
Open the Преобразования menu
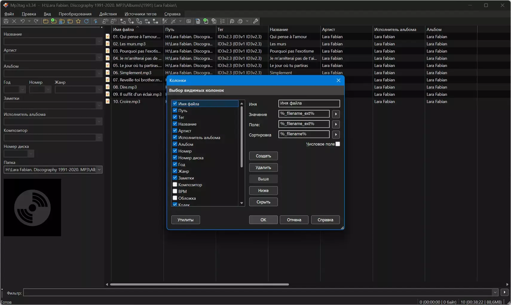[x=75, y=14]
